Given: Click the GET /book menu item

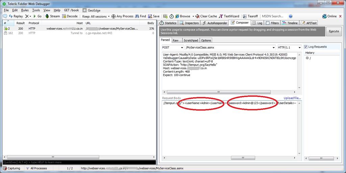Looking at the screenshot, I should (x=71, y=10).
